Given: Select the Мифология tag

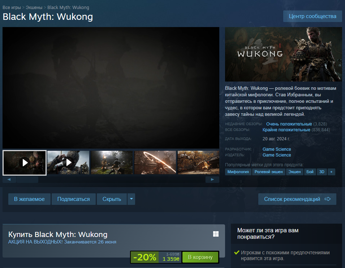Looking at the screenshot, I should point(238,172).
